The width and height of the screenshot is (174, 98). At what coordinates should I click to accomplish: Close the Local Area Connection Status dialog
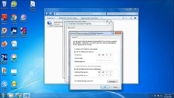pos(107,21)
